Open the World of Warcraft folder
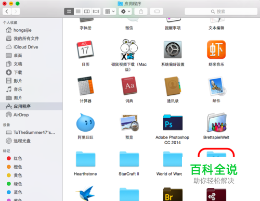Image resolution: width=260 pixels, height=201 pixels. (173, 159)
